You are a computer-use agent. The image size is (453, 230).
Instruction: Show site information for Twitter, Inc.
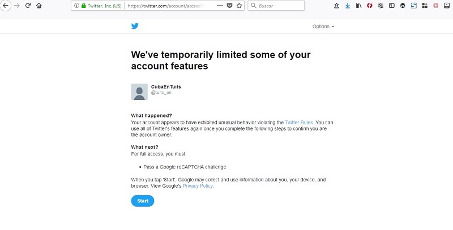click(x=76, y=6)
